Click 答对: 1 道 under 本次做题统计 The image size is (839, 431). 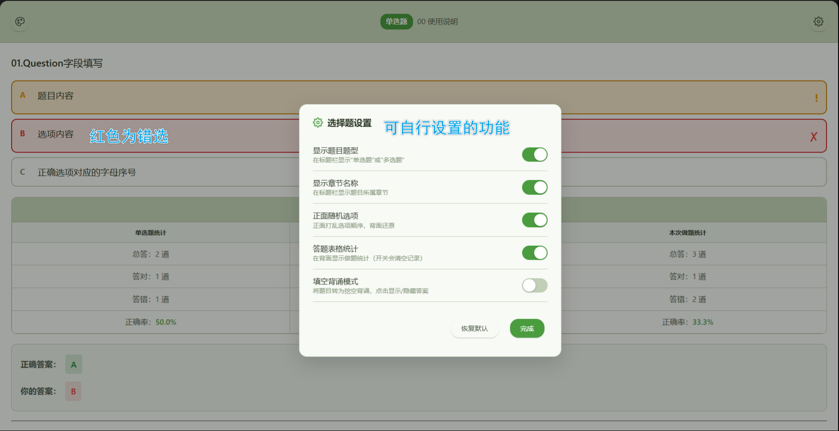click(x=688, y=276)
